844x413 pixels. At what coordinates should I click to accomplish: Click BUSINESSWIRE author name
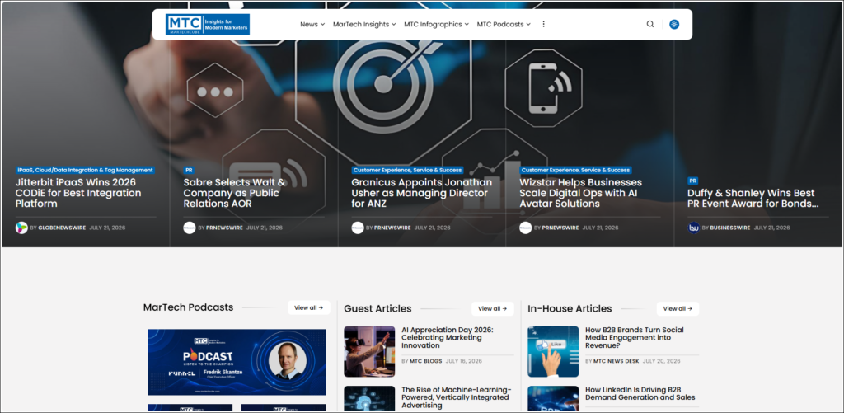(730, 228)
